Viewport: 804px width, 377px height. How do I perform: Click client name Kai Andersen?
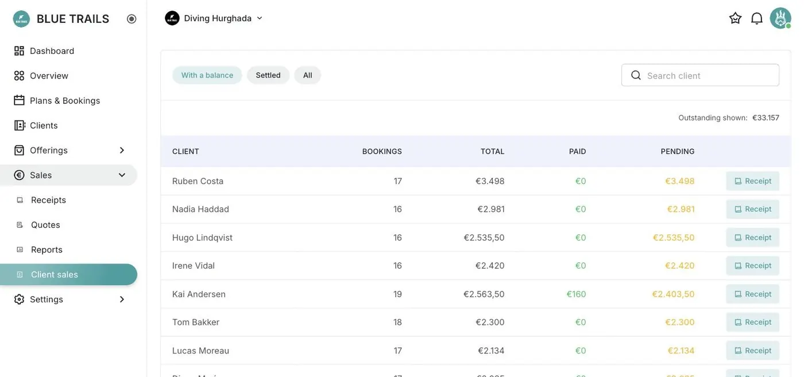pyautogui.click(x=199, y=294)
